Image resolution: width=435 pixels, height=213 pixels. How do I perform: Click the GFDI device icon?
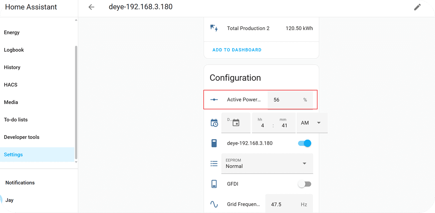pos(214,184)
